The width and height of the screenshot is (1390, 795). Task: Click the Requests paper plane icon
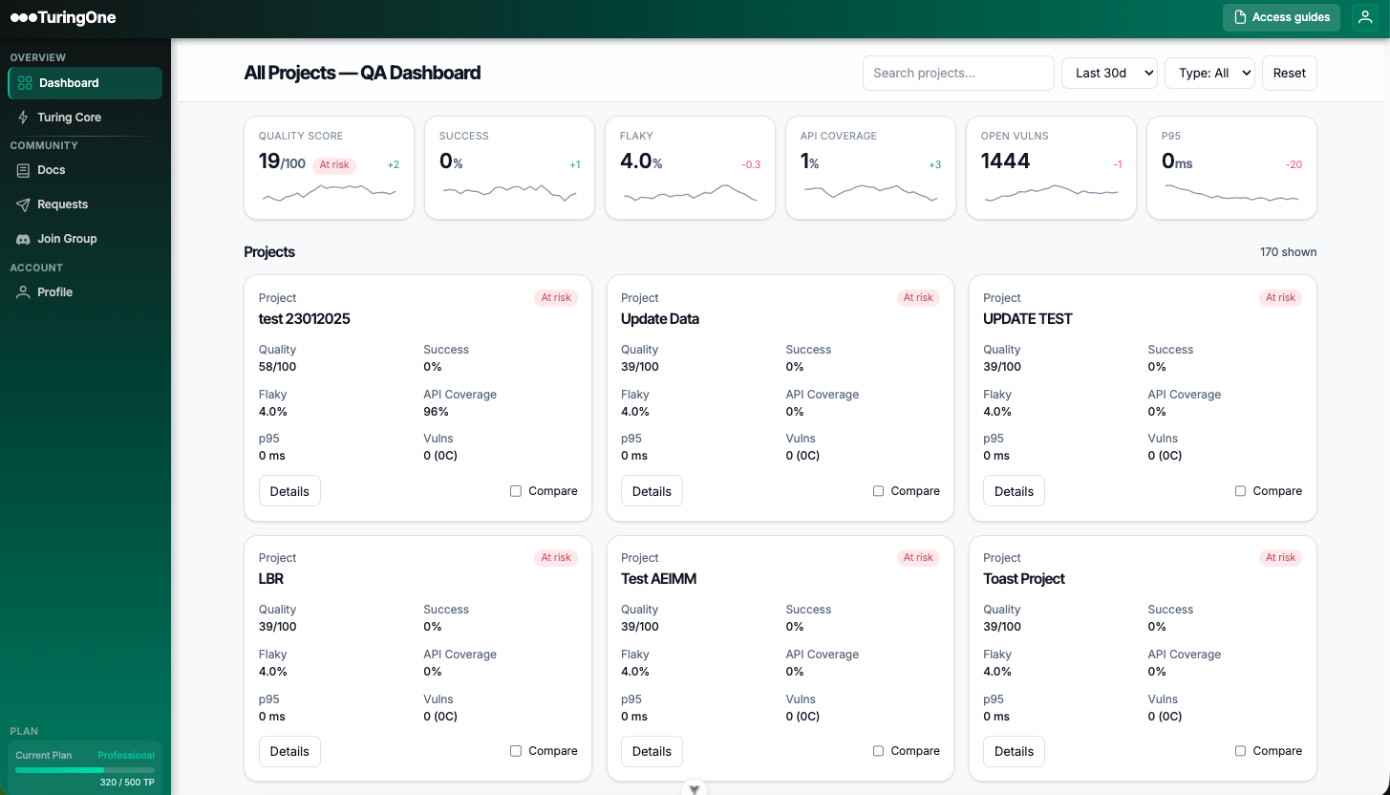[x=24, y=204]
